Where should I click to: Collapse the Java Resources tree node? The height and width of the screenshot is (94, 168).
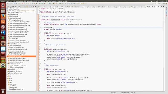coord(7,15)
